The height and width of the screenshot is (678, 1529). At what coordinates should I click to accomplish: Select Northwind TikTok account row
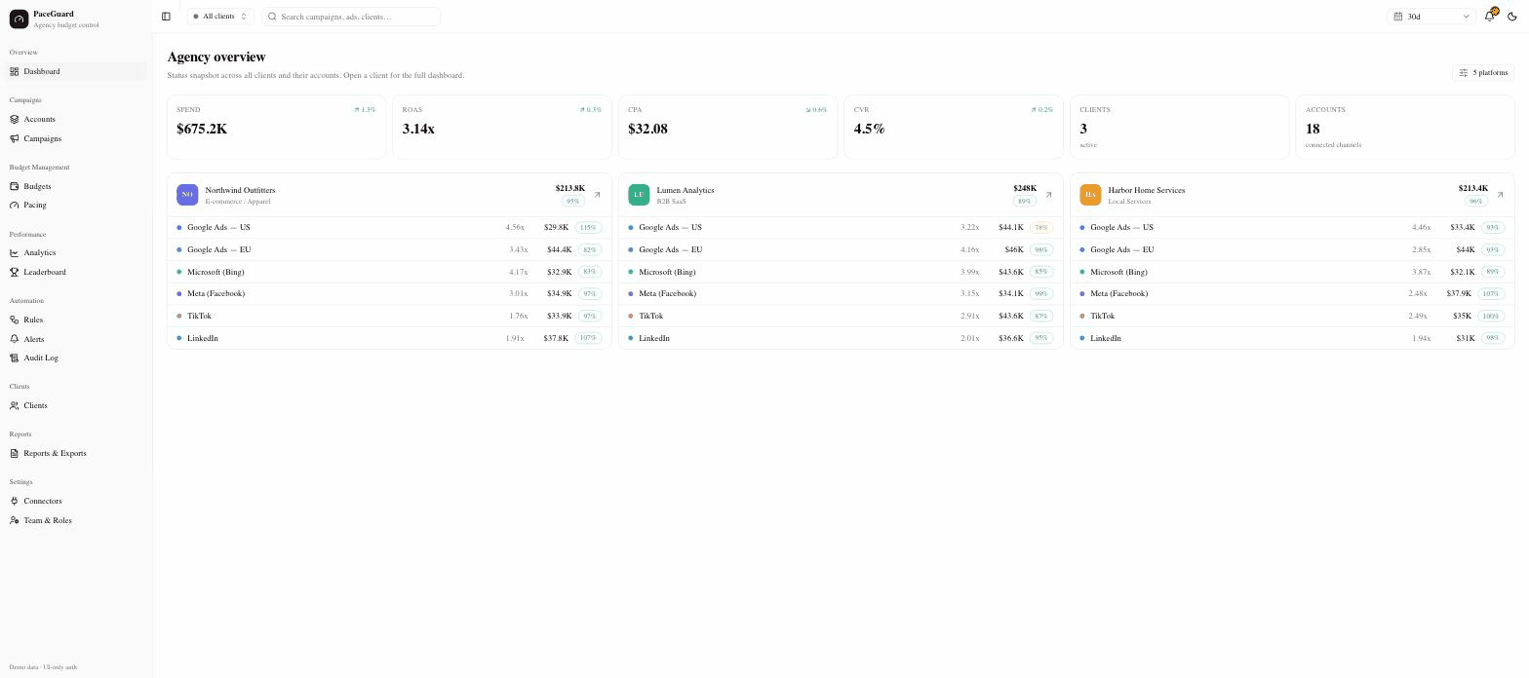pyautogui.click(x=389, y=317)
